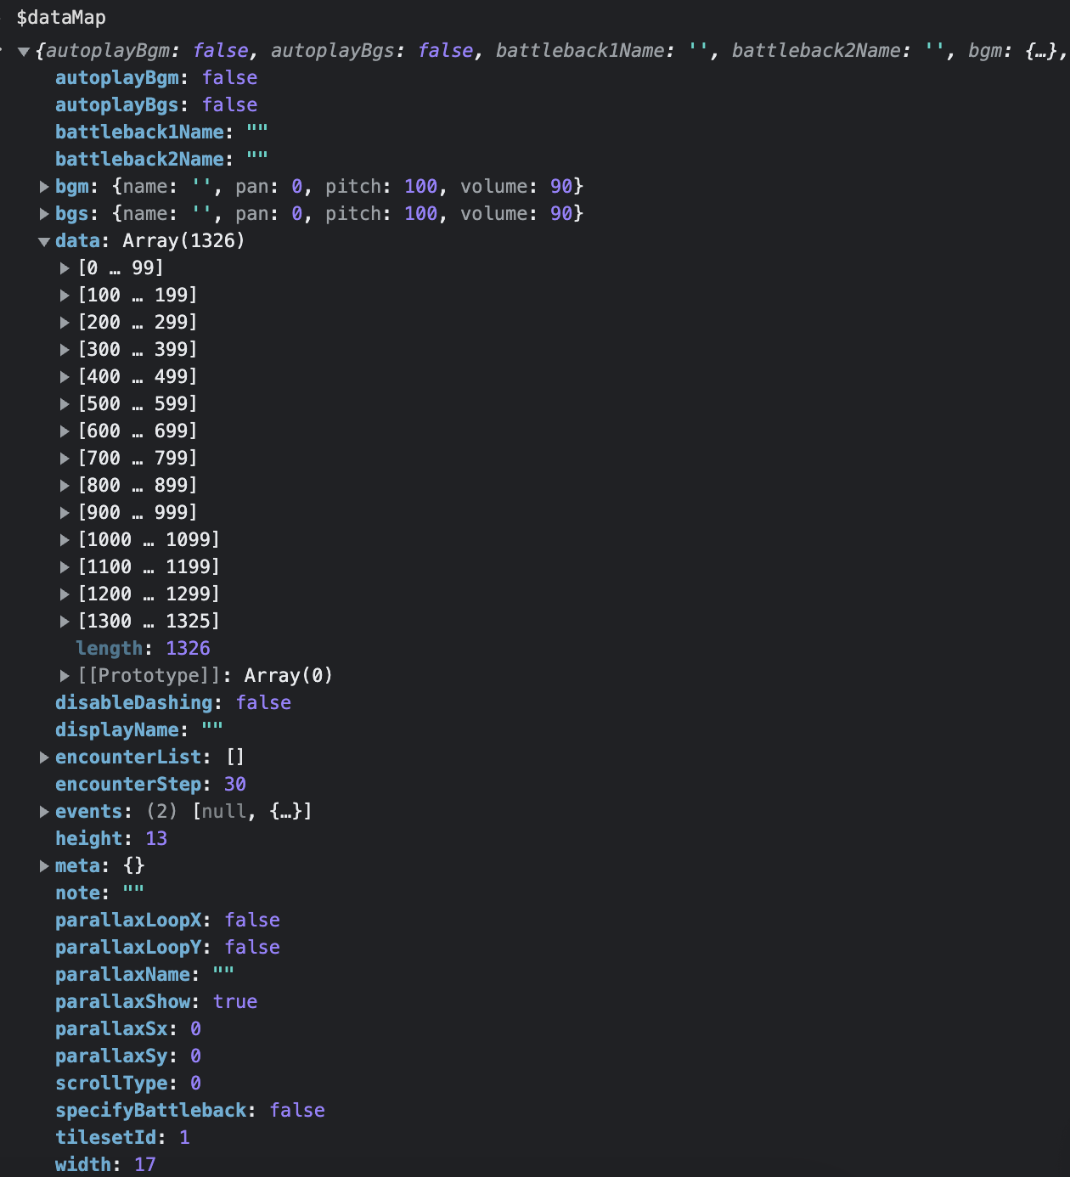Click the encounterStep value 30
The height and width of the screenshot is (1177, 1070).
[235, 785]
